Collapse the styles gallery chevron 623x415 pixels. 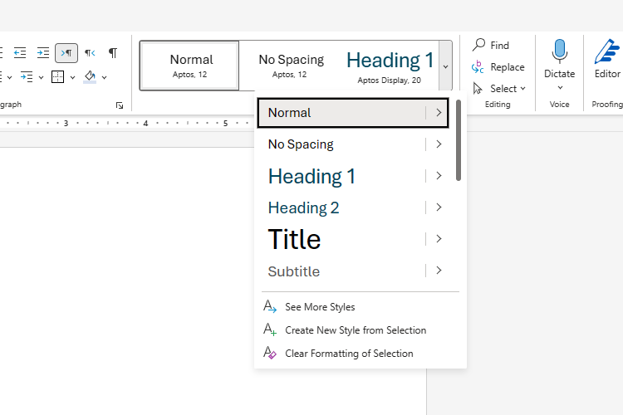(x=445, y=66)
